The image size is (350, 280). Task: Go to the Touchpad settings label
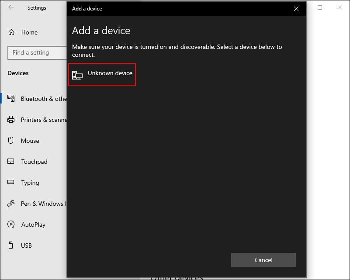[x=34, y=162]
